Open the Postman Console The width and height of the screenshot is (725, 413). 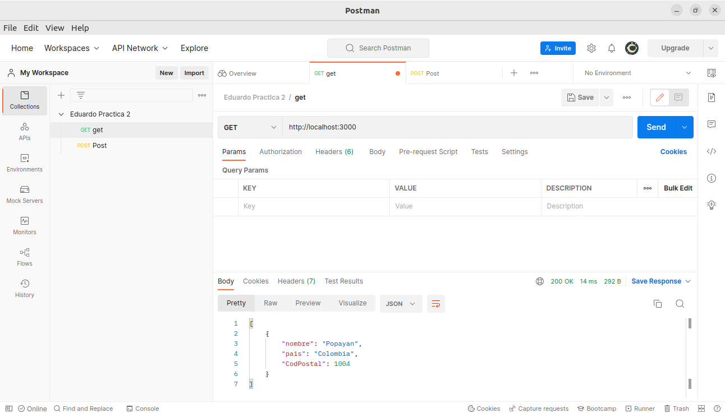pyautogui.click(x=143, y=408)
